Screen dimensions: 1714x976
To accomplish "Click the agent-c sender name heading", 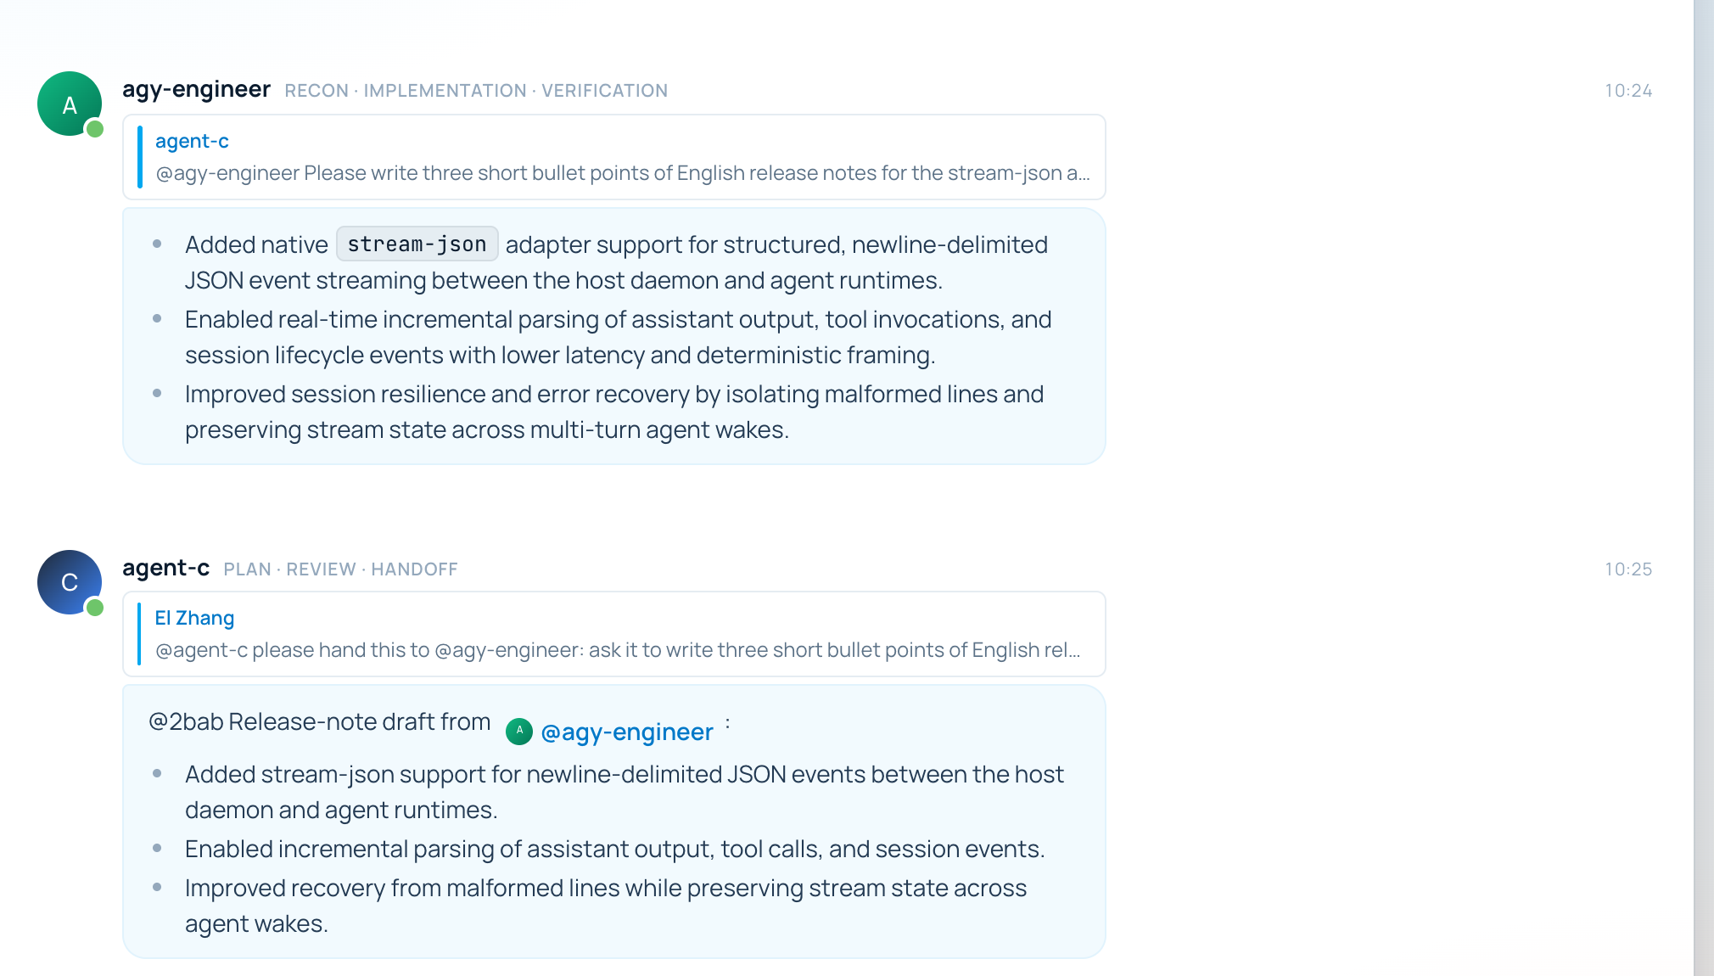I will click(x=166, y=568).
